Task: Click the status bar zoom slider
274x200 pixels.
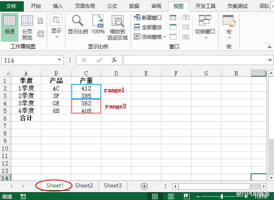Action: (221, 196)
